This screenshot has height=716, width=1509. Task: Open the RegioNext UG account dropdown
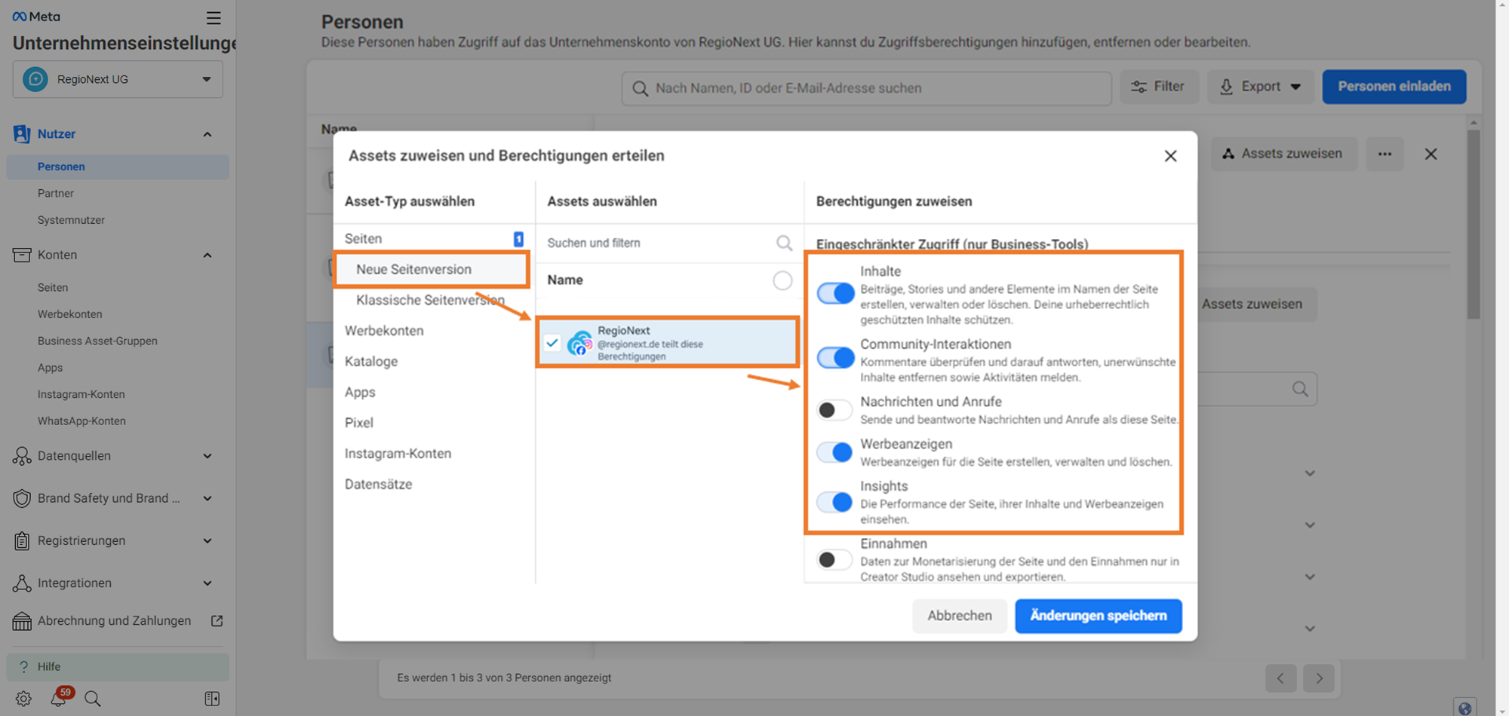coord(118,79)
